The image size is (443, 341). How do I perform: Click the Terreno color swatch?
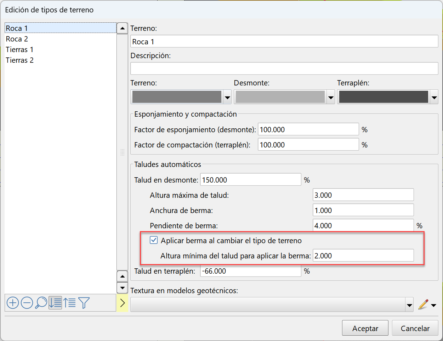pos(177,96)
